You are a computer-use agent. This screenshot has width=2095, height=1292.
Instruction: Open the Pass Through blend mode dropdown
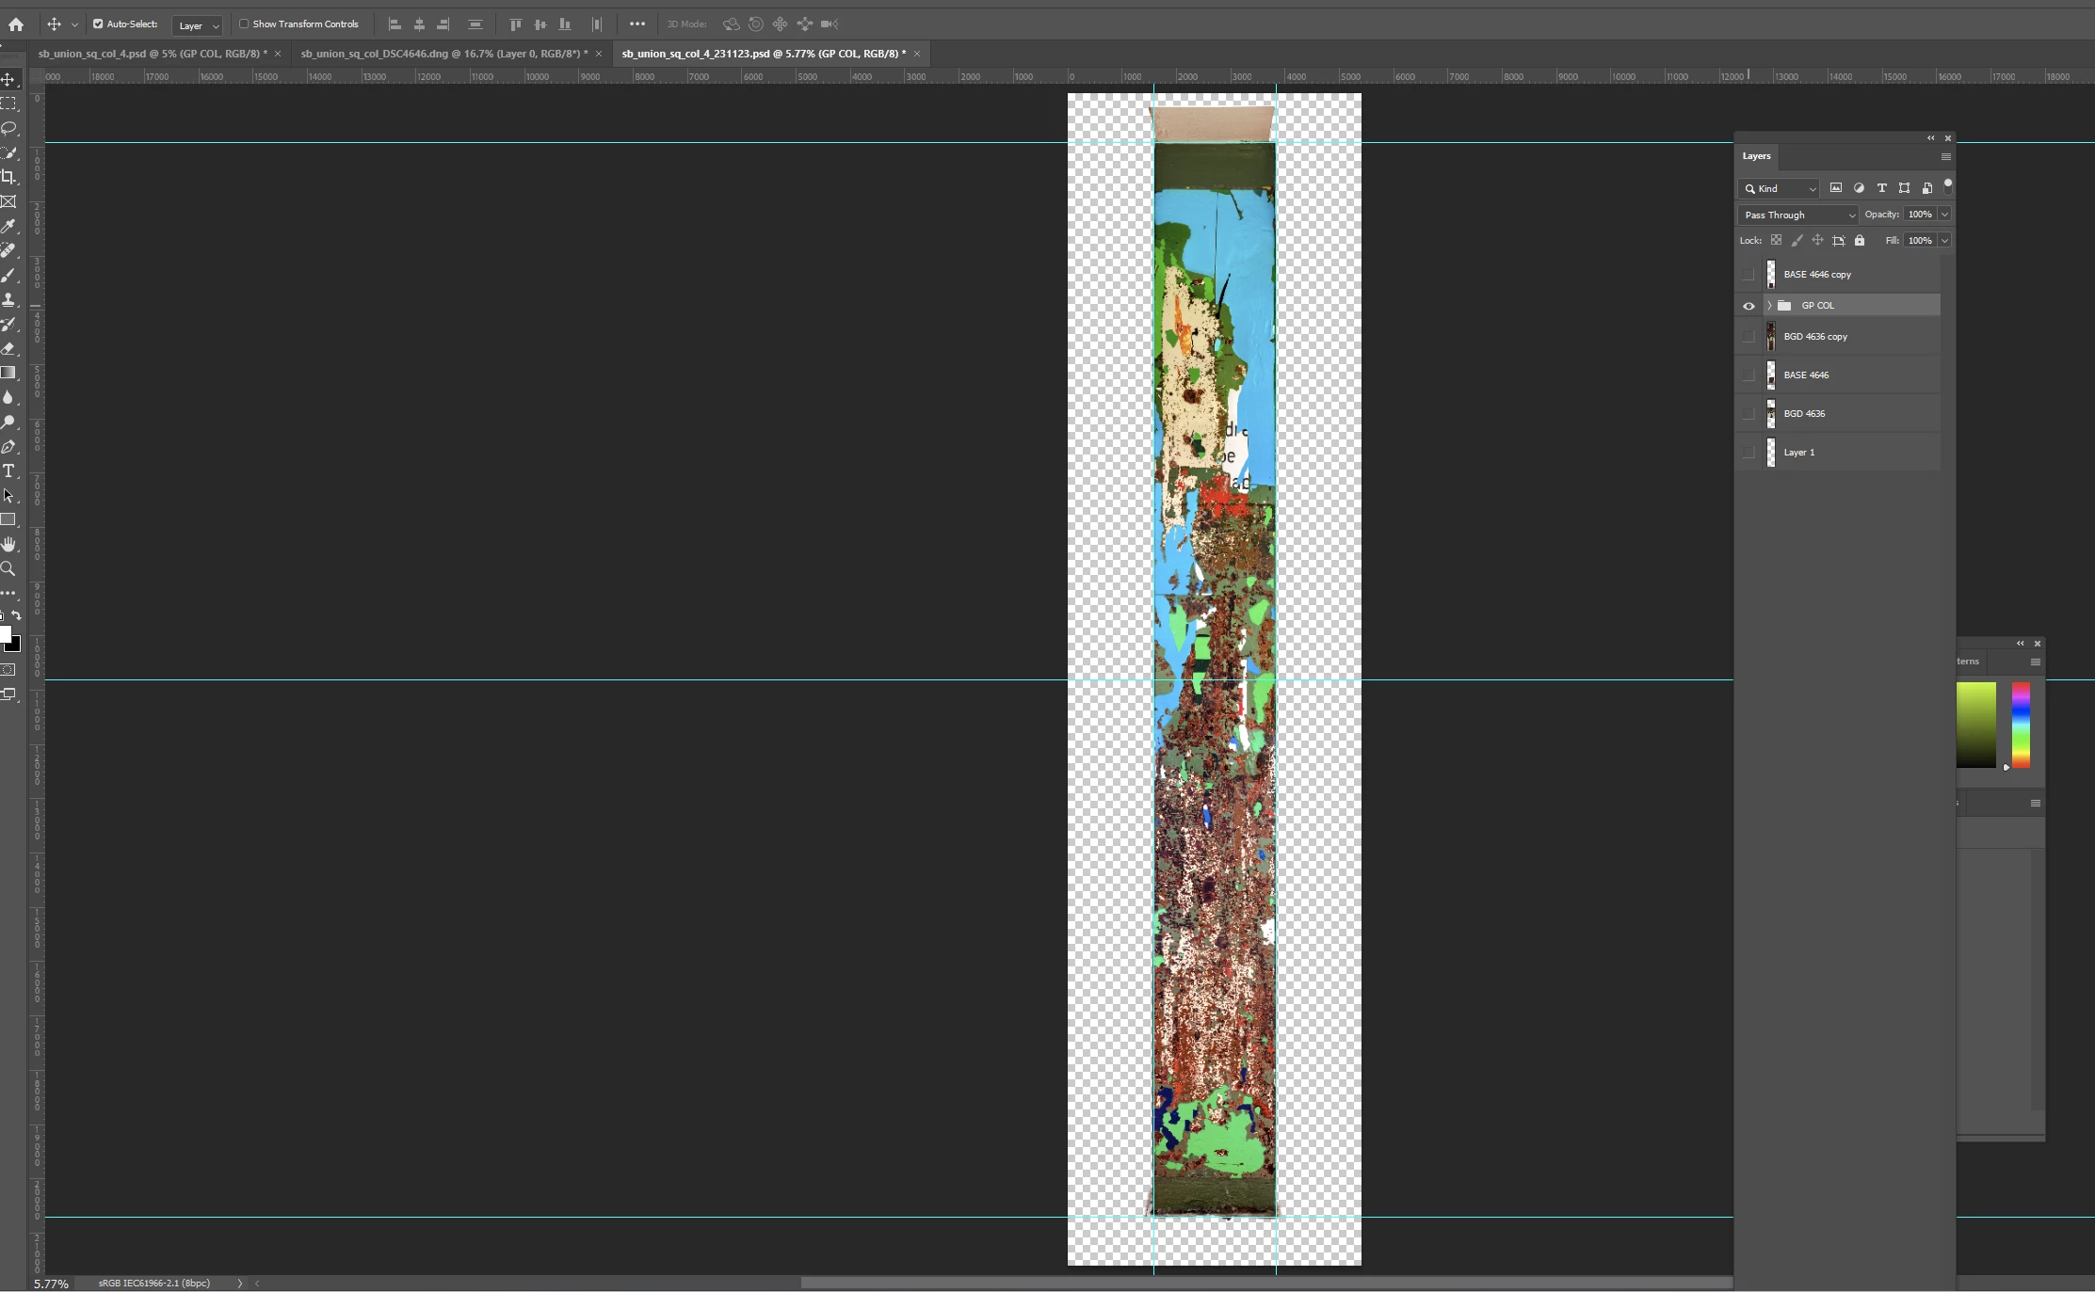(x=1797, y=215)
